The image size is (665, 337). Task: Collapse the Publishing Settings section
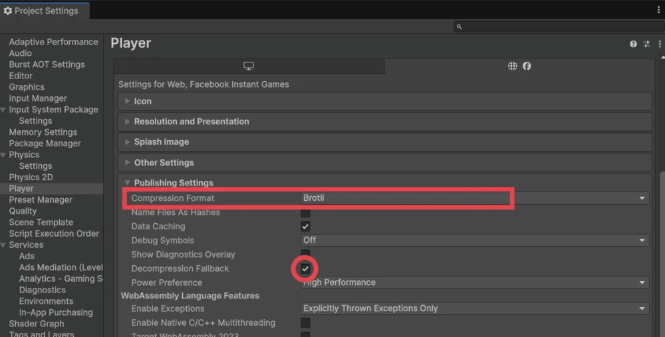(x=173, y=183)
